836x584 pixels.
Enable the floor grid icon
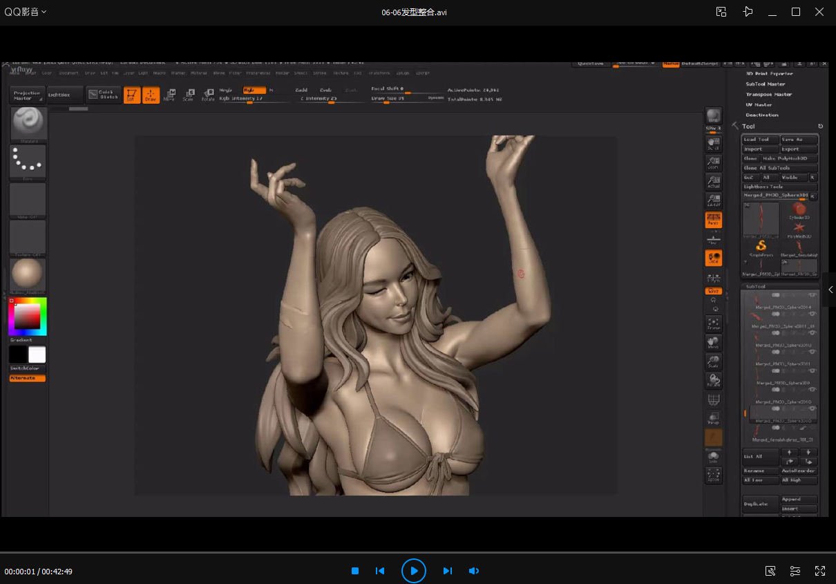[x=714, y=399]
